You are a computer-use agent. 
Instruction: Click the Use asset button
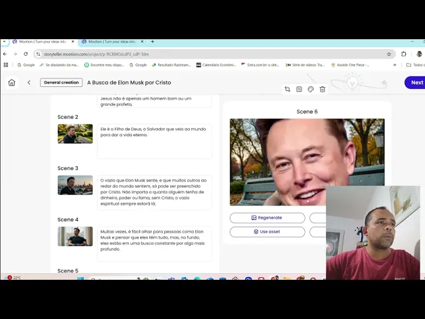pos(267,232)
